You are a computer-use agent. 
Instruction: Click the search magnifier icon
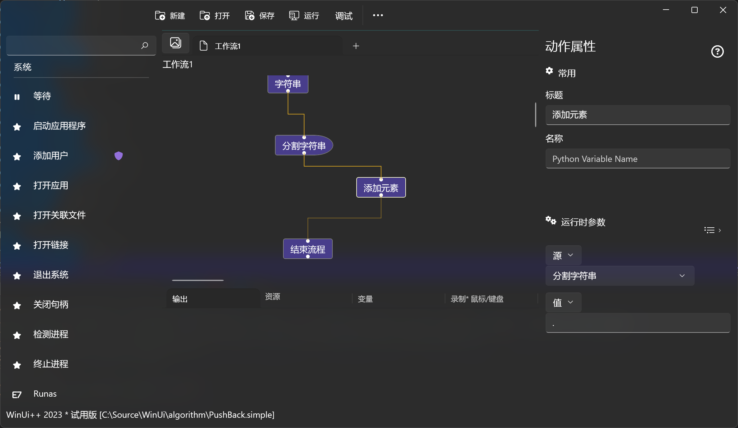pyautogui.click(x=145, y=46)
